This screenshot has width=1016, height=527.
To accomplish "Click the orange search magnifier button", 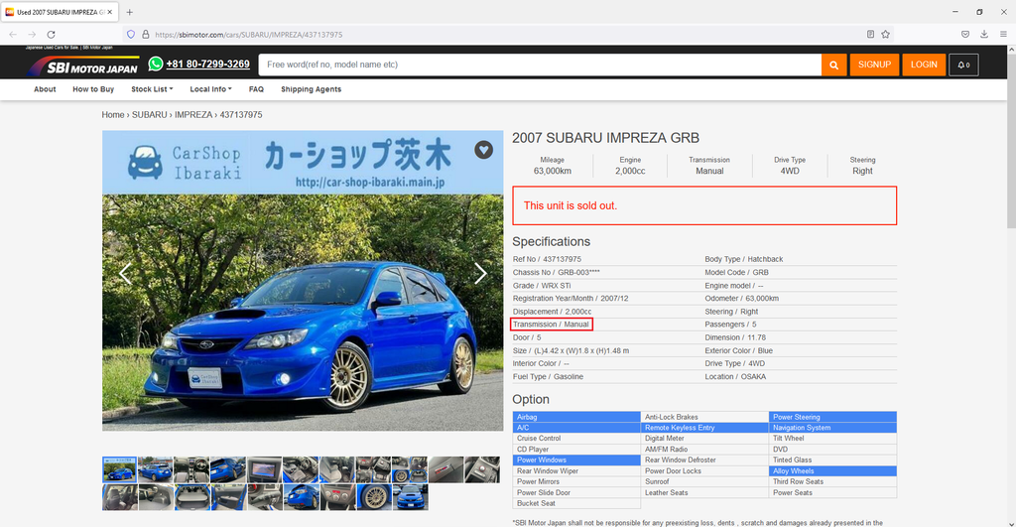I will tap(833, 65).
